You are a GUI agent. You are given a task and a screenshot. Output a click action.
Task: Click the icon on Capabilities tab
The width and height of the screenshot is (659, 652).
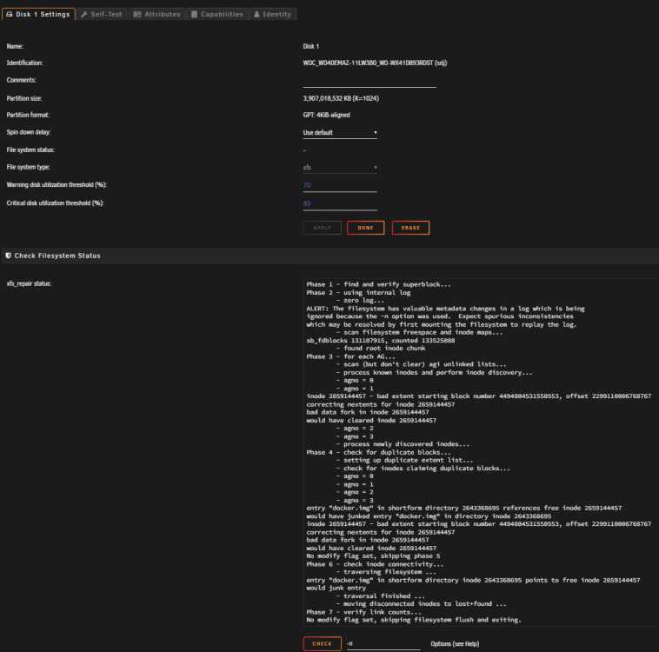pyautogui.click(x=194, y=14)
